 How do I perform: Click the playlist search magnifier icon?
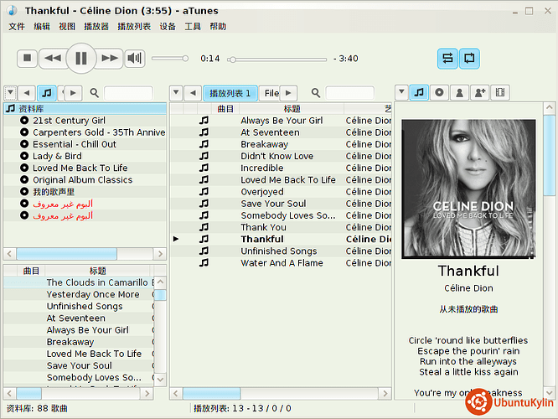pos(316,93)
